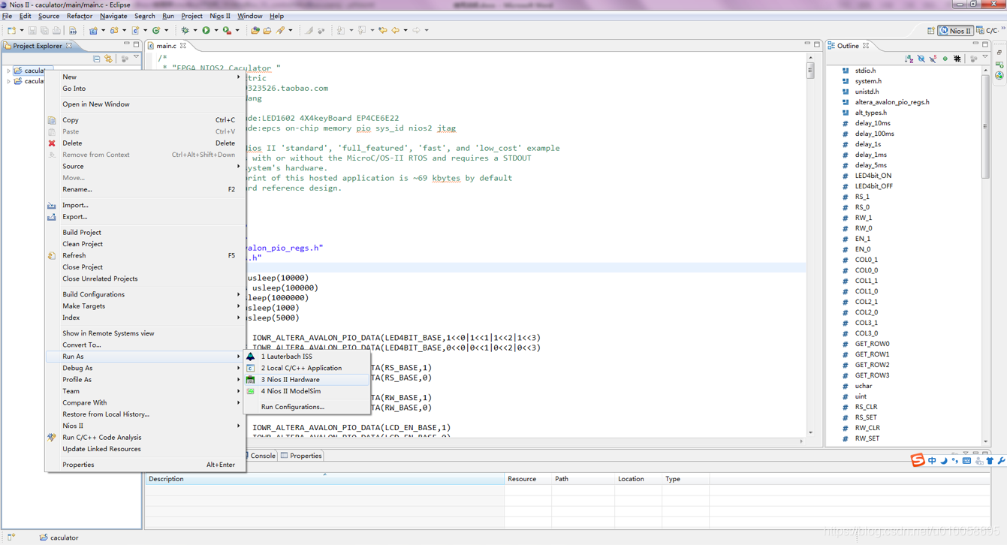
Task: Click the New C++ Class toolbar icon
Action: click(156, 31)
